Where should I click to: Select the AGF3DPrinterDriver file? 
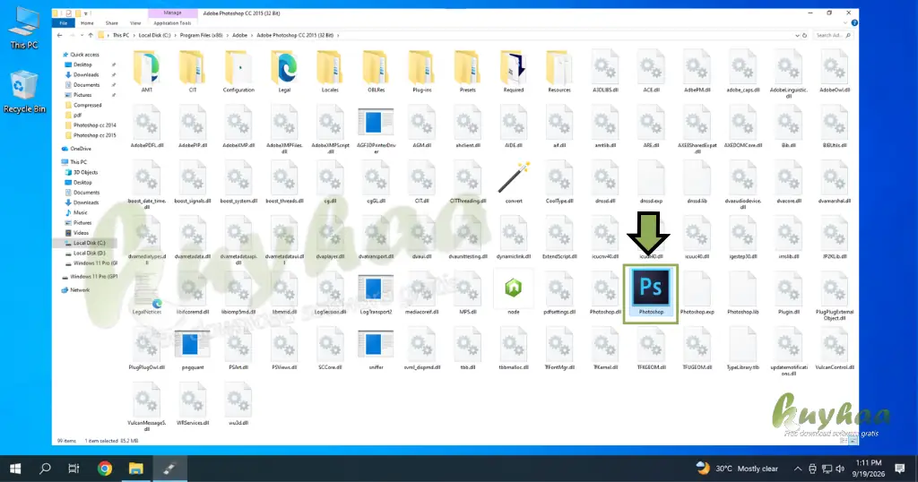click(376, 130)
